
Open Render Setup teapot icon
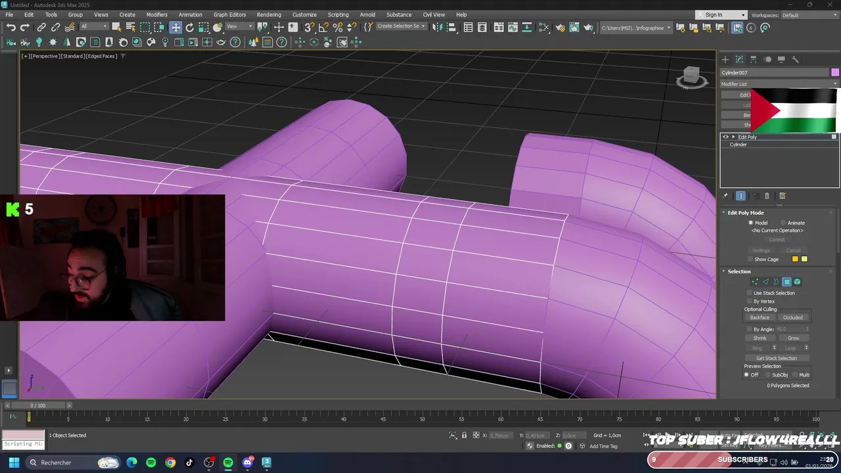click(x=560, y=27)
